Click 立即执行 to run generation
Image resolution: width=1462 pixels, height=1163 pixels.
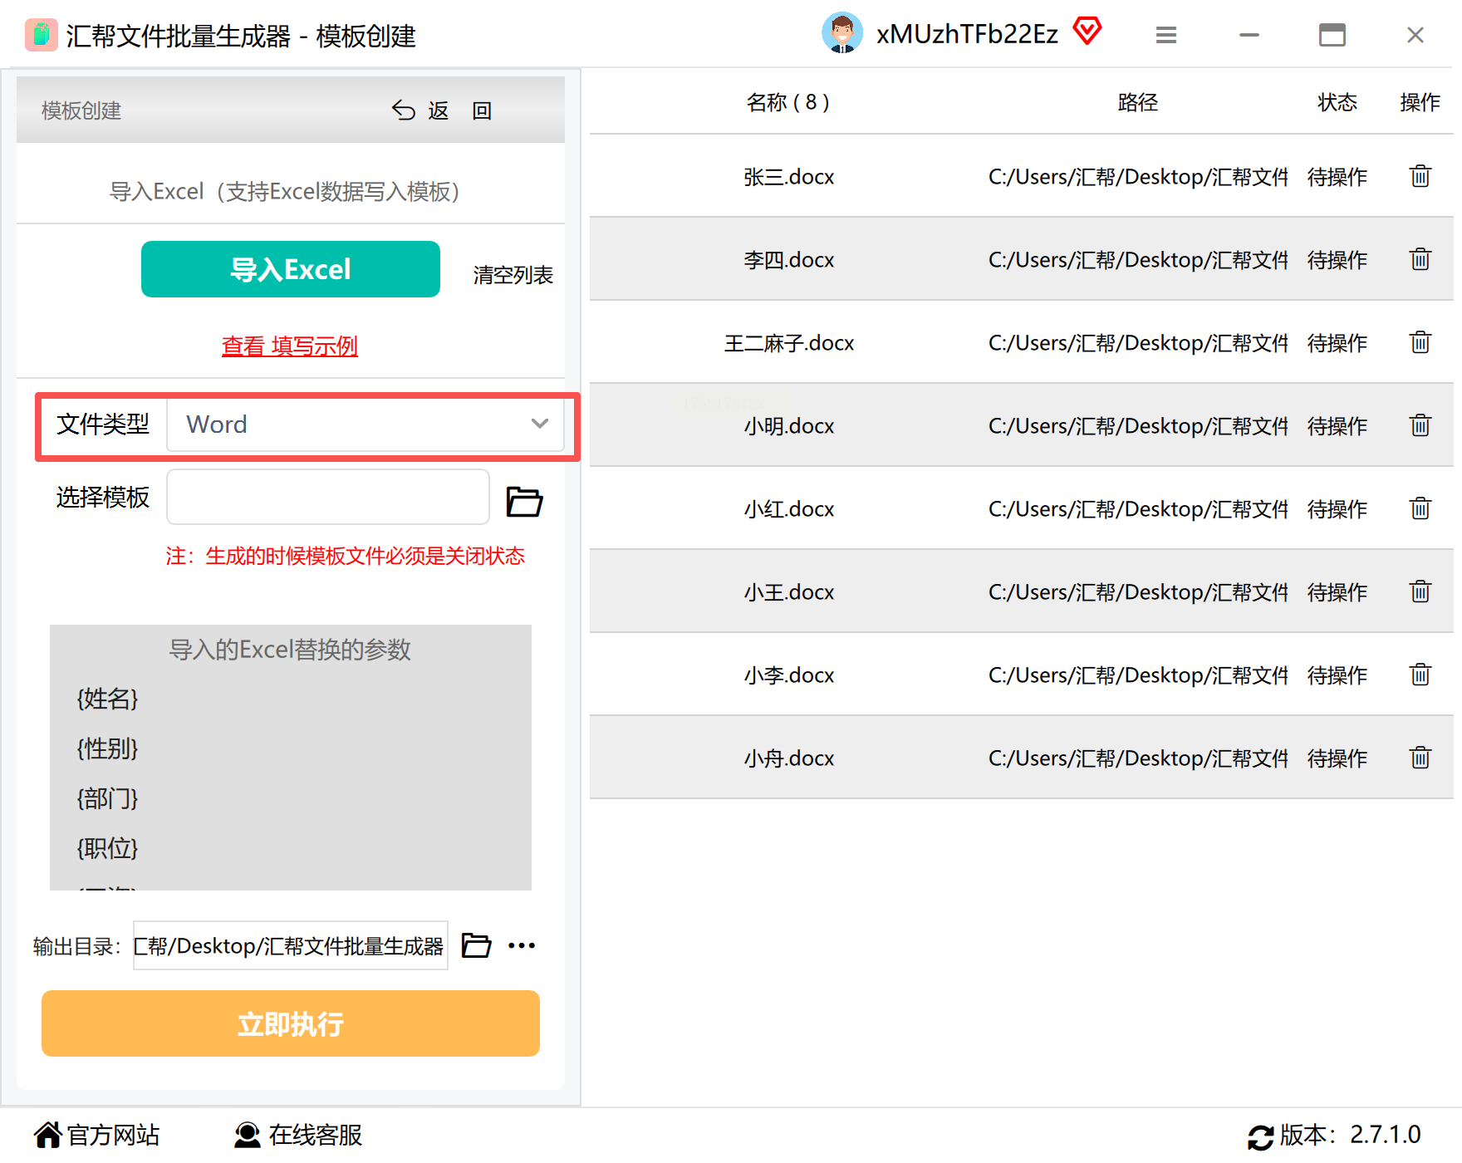(291, 1023)
